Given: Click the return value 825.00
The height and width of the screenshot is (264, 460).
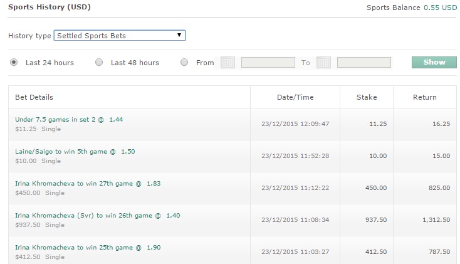Looking at the screenshot, I should pyautogui.click(x=439, y=188).
